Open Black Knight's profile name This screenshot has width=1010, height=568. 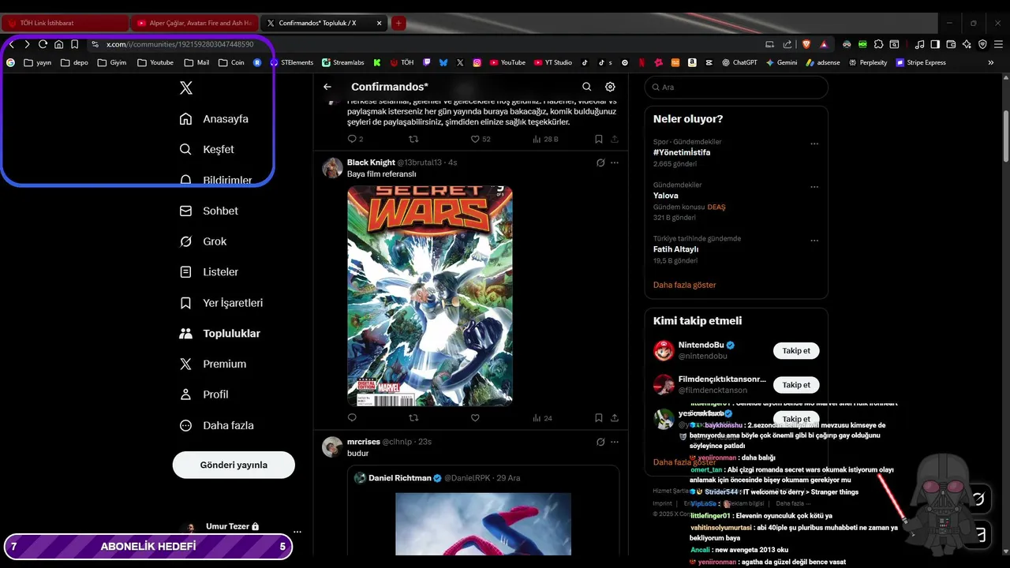pyautogui.click(x=371, y=162)
